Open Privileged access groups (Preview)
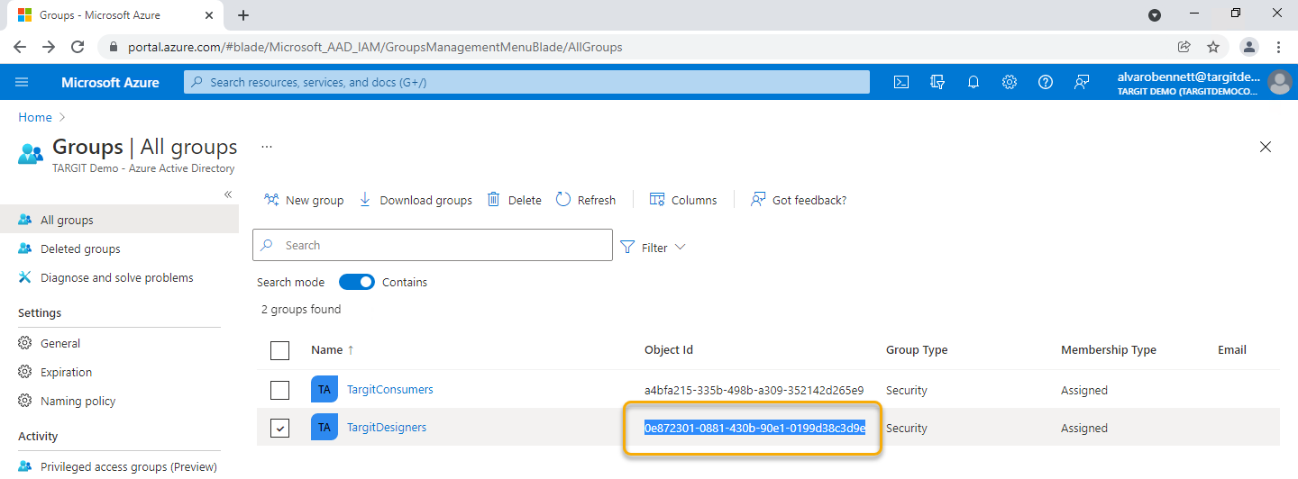 tap(119, 466)
